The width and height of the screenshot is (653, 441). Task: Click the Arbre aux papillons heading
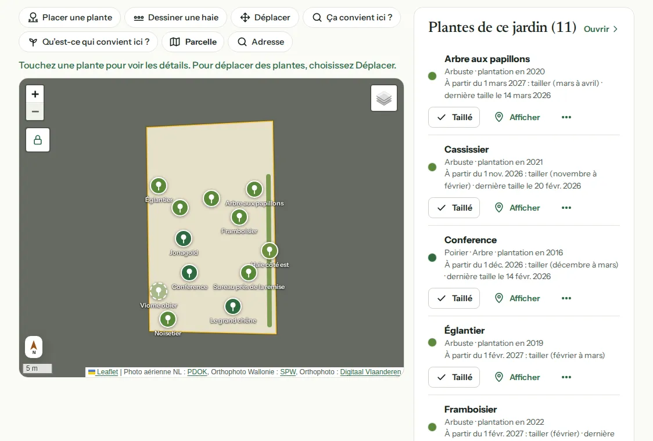point(487,59)
